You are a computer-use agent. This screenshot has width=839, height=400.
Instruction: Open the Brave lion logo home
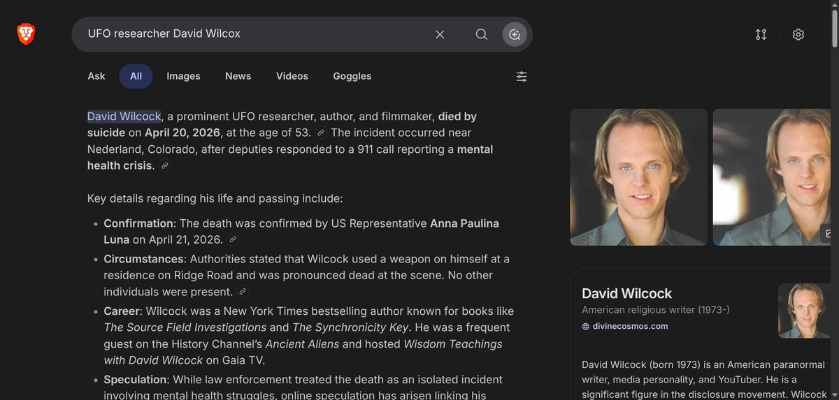click(26, 34)
